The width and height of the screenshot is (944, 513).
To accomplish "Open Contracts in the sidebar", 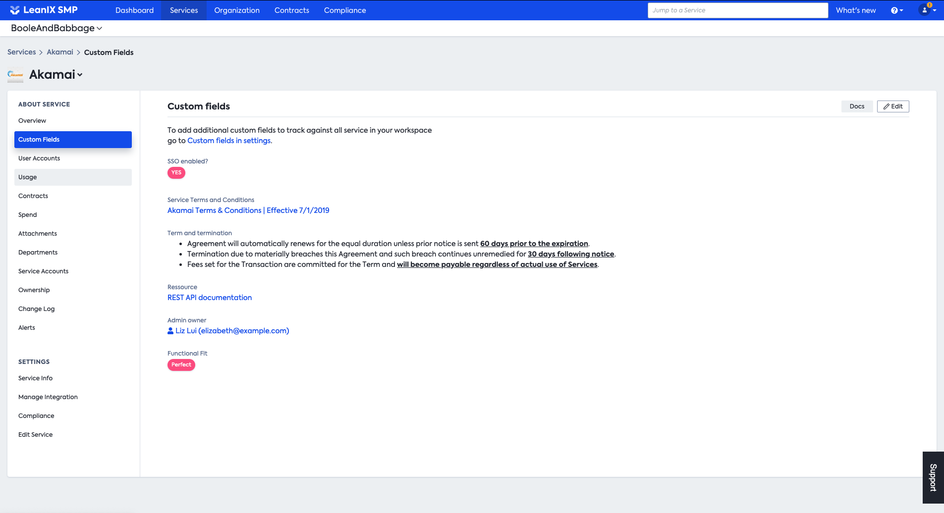I will click(73, 196).
